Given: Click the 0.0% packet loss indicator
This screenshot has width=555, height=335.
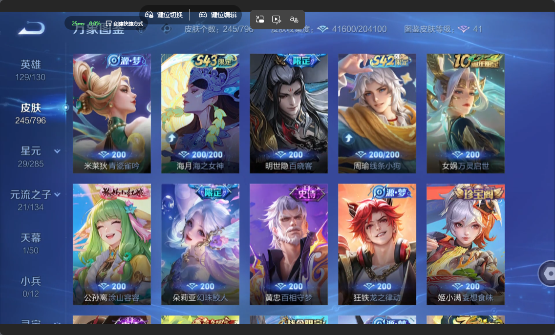Looking at the screenshot, I should pyautogui.click(x=94, y=24).
